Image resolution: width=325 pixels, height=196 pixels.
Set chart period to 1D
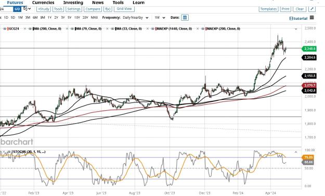(x=6, y=18)
